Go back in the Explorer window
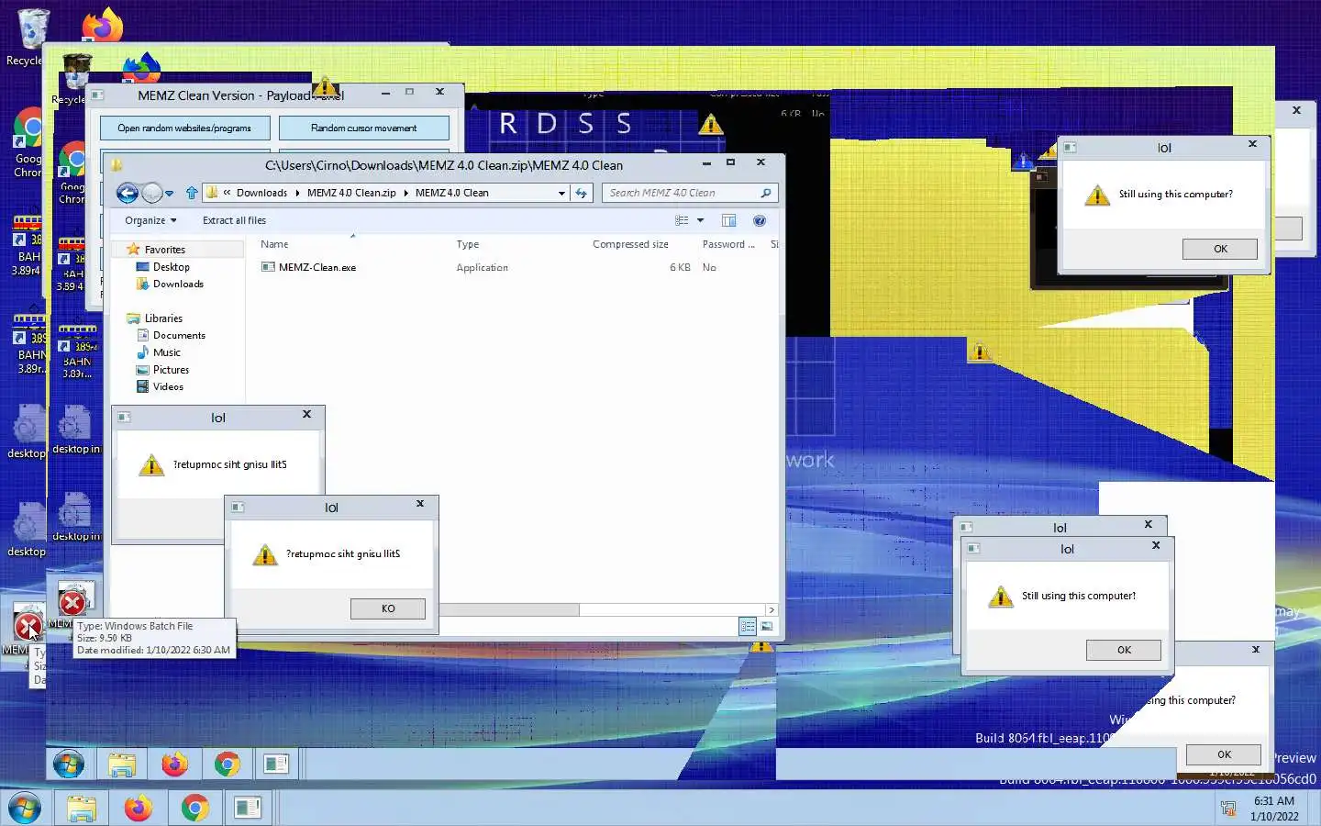This screenshot has width=1321, height=826. click(128, 193)
